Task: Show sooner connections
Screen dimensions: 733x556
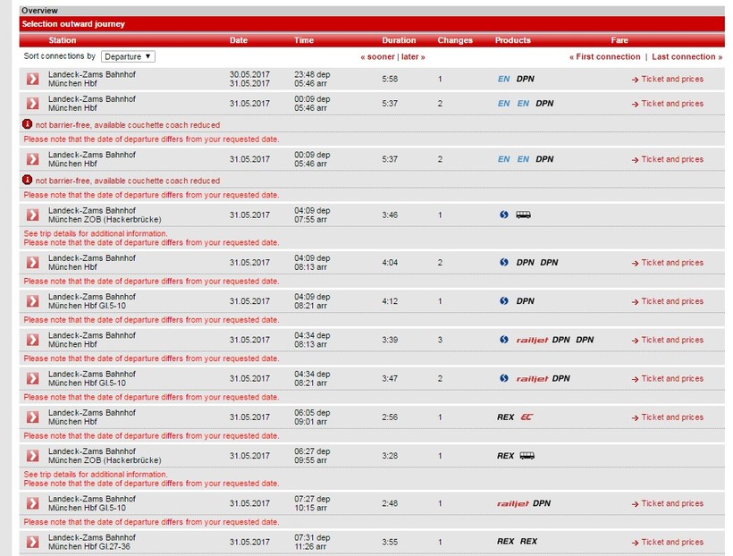Action: pyautogui.click(x=377, y=56)
